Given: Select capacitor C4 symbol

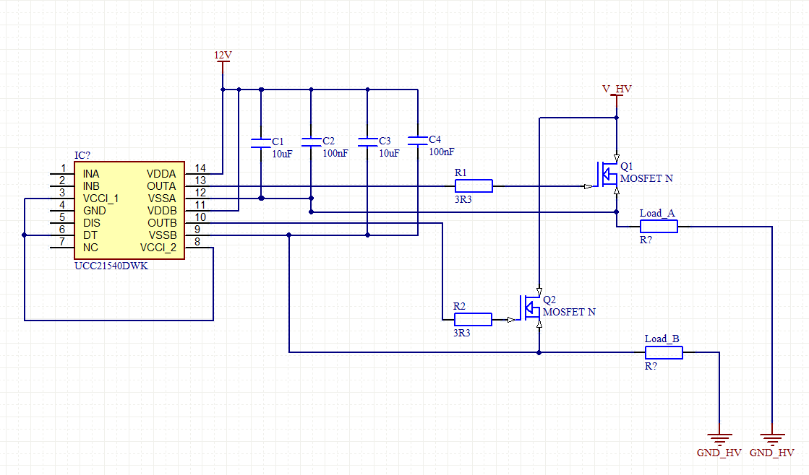Looking at the screenshot, I should tap(417, 141).
